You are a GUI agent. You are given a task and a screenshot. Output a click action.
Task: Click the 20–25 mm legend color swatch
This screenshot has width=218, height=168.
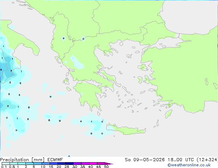(x=62, y=164)
